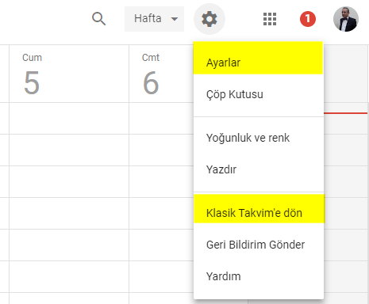View the red notification badge
Viewport: 369px width, 304px height.
pyautogui.click(x=308, y=19)
